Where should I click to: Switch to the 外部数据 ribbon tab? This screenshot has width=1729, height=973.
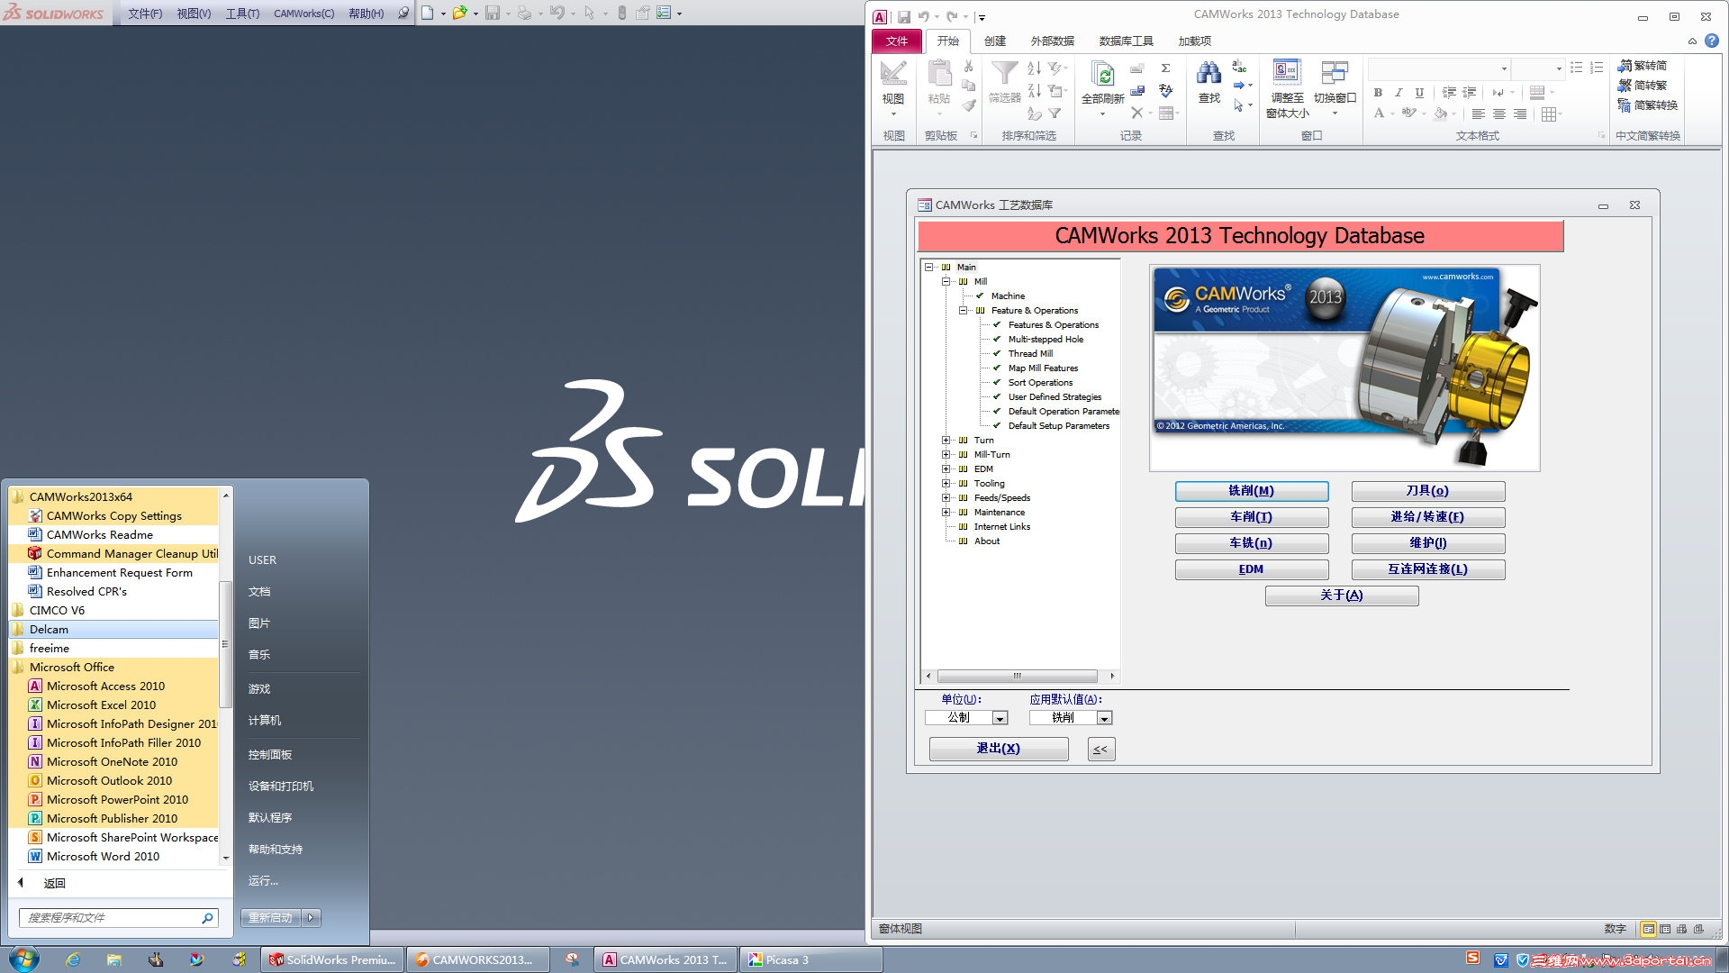click(1052, 41)
